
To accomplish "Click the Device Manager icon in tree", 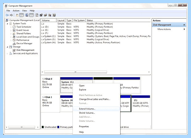I will click(14, 44).
